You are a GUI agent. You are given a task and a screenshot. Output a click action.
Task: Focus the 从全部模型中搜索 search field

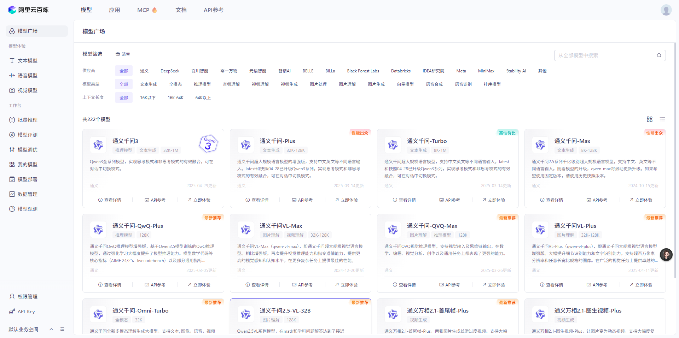click(610, 55)
